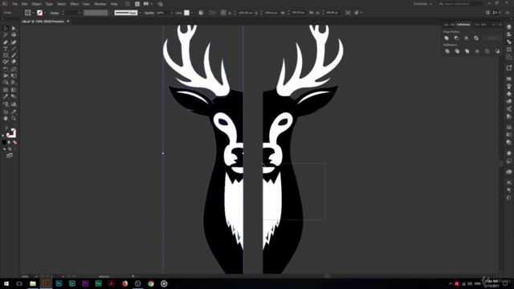Select the Perspective Grid tool

click(14, 82)
